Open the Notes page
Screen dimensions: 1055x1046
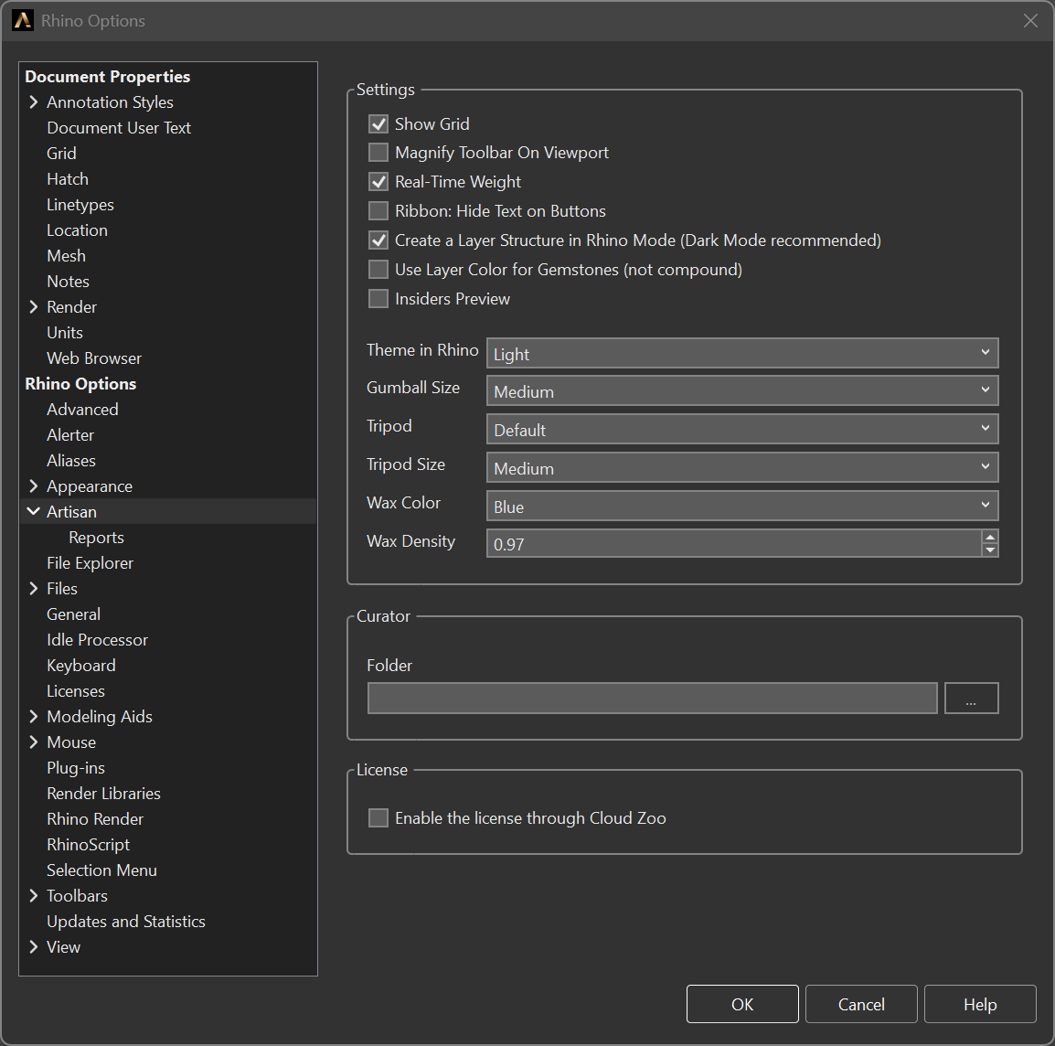coord(68,282)
